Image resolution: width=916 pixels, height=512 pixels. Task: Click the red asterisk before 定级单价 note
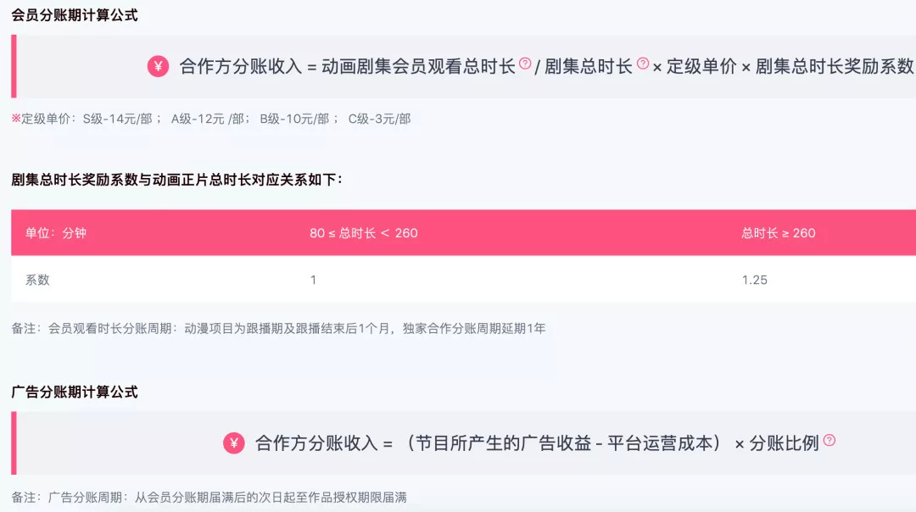point(15,119)
